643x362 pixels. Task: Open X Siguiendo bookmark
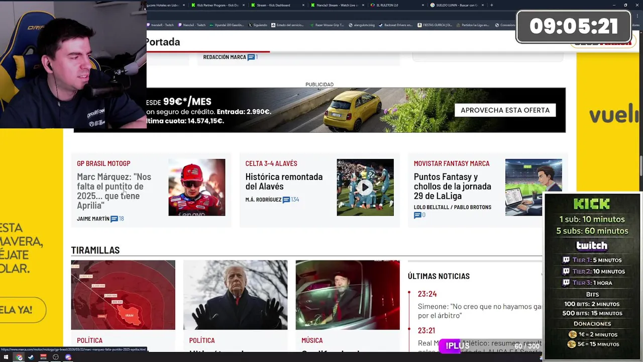(x=257, y=25)
